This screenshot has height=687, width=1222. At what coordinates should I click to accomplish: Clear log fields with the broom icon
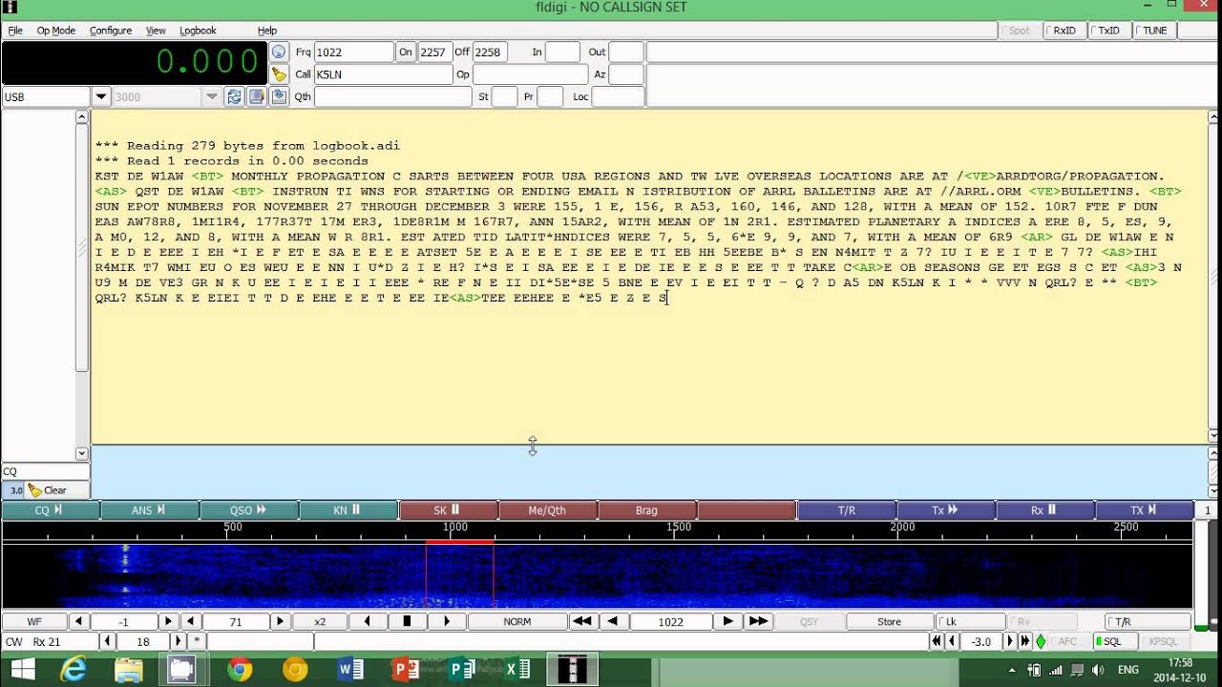279,74
